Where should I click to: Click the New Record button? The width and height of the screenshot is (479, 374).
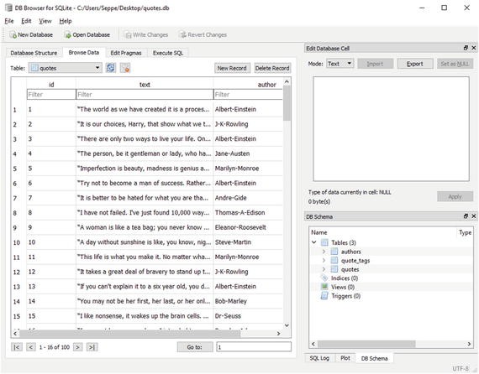pyautogui.click(x=232, y=68)
